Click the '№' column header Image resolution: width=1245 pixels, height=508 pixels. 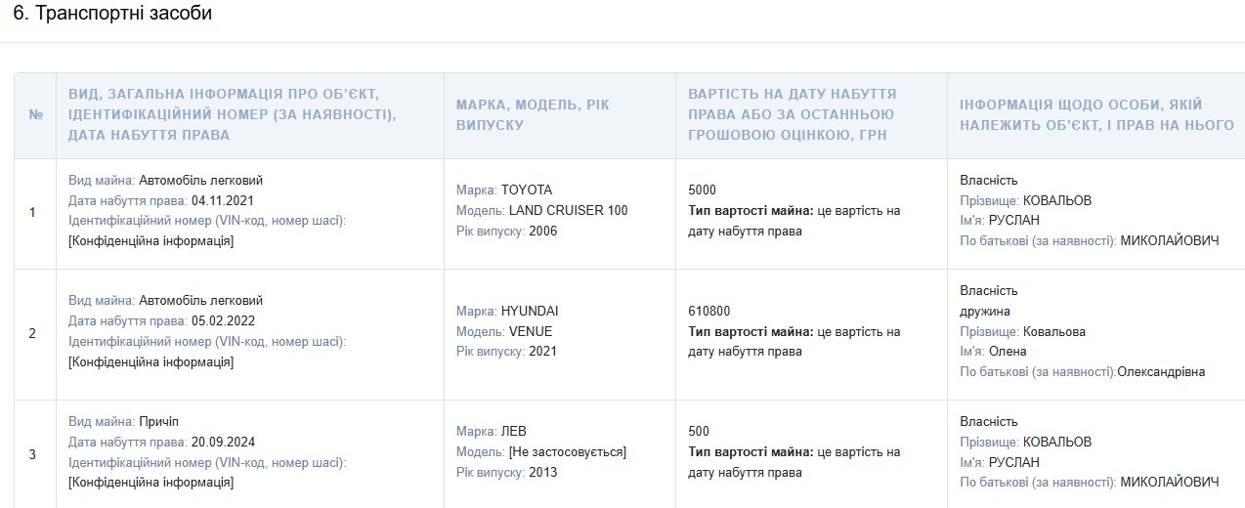[36, 114]
